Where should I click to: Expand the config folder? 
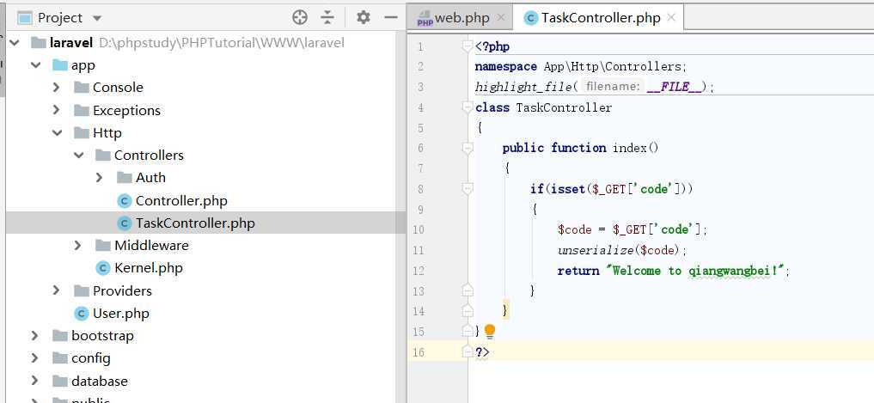[35, 357]
